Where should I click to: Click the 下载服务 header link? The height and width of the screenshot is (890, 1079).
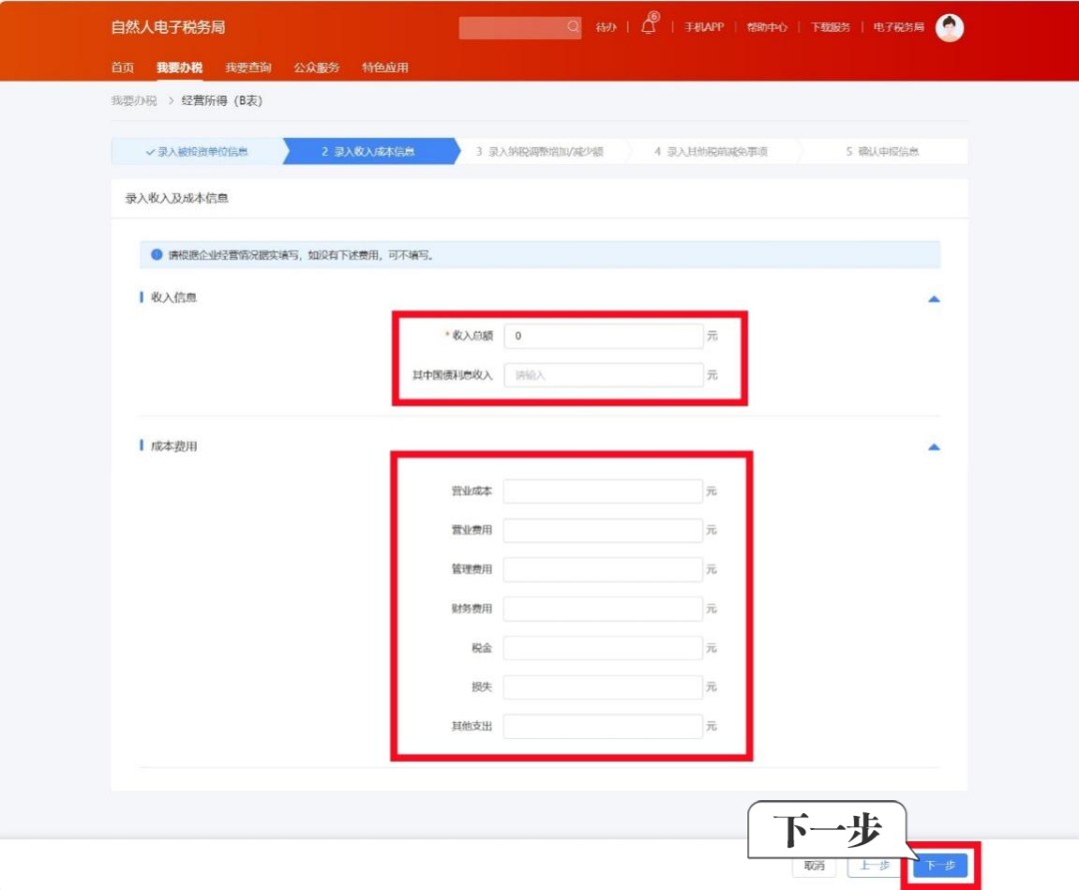click(x=829, y=28)
